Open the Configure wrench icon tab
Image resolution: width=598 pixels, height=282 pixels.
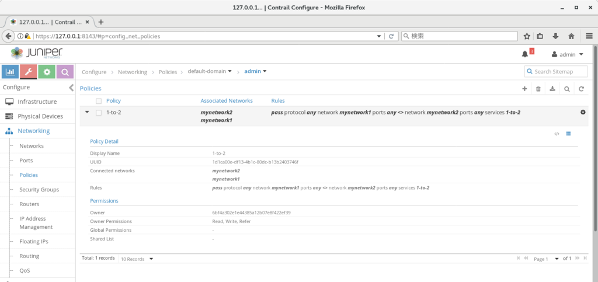click(29, 72)
